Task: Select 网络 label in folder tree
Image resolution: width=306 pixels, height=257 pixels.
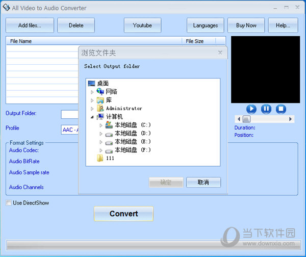Action: click(x=111, y=91)
